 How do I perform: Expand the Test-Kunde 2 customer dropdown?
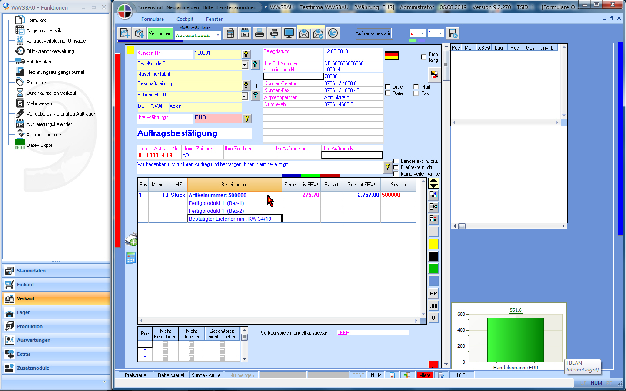245,65
